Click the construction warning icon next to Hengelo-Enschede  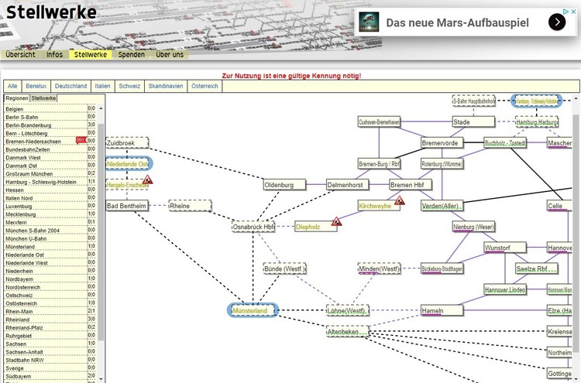point(147,180)
